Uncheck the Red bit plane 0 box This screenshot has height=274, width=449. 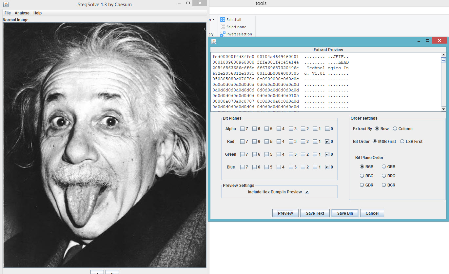(x=327, y=142)
